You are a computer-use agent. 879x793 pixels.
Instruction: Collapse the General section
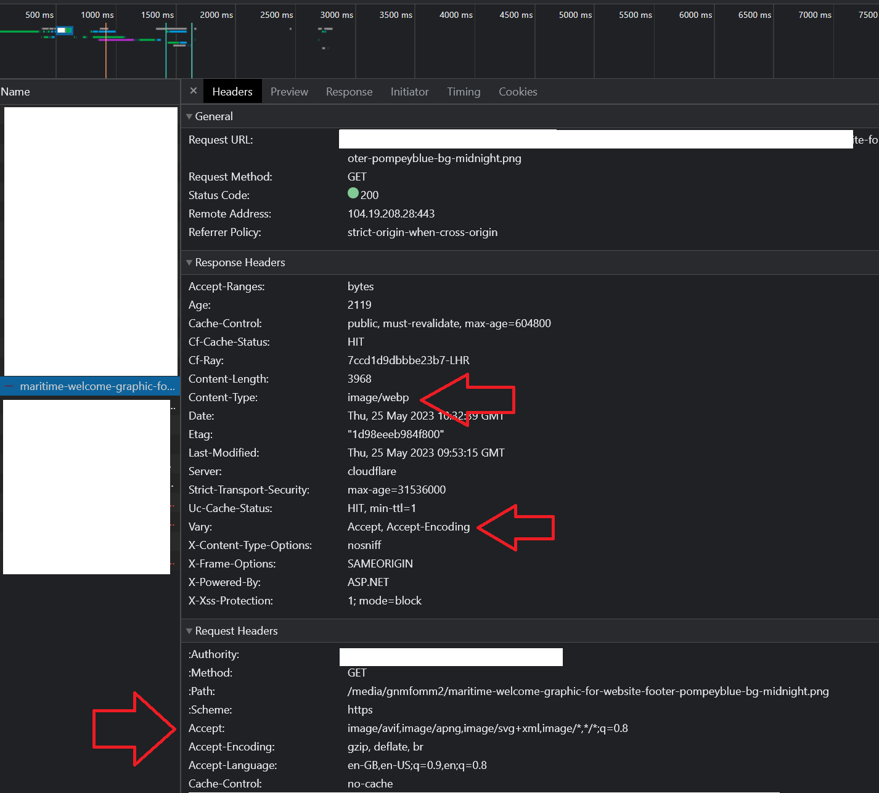(x=189, y=116)
